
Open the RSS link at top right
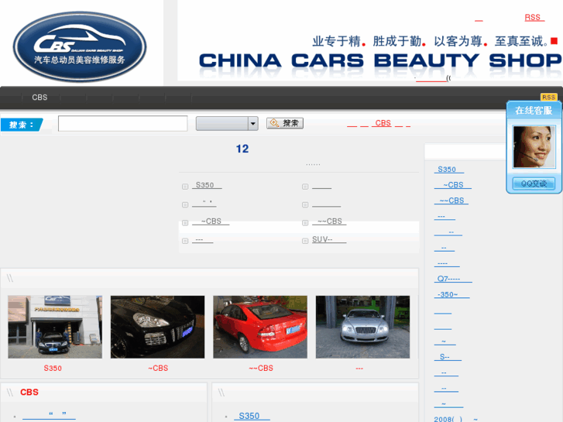click(x=534, y=18)
